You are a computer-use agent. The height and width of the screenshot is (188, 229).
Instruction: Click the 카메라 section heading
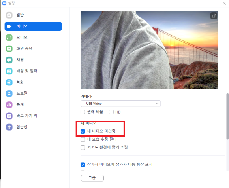pyautogui.click(x=86, y=96)
